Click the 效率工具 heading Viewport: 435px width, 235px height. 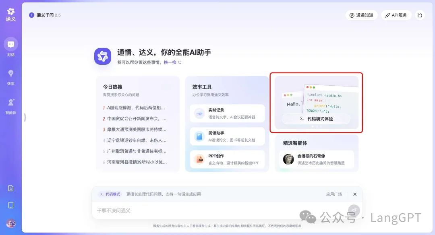coord(202,87)
